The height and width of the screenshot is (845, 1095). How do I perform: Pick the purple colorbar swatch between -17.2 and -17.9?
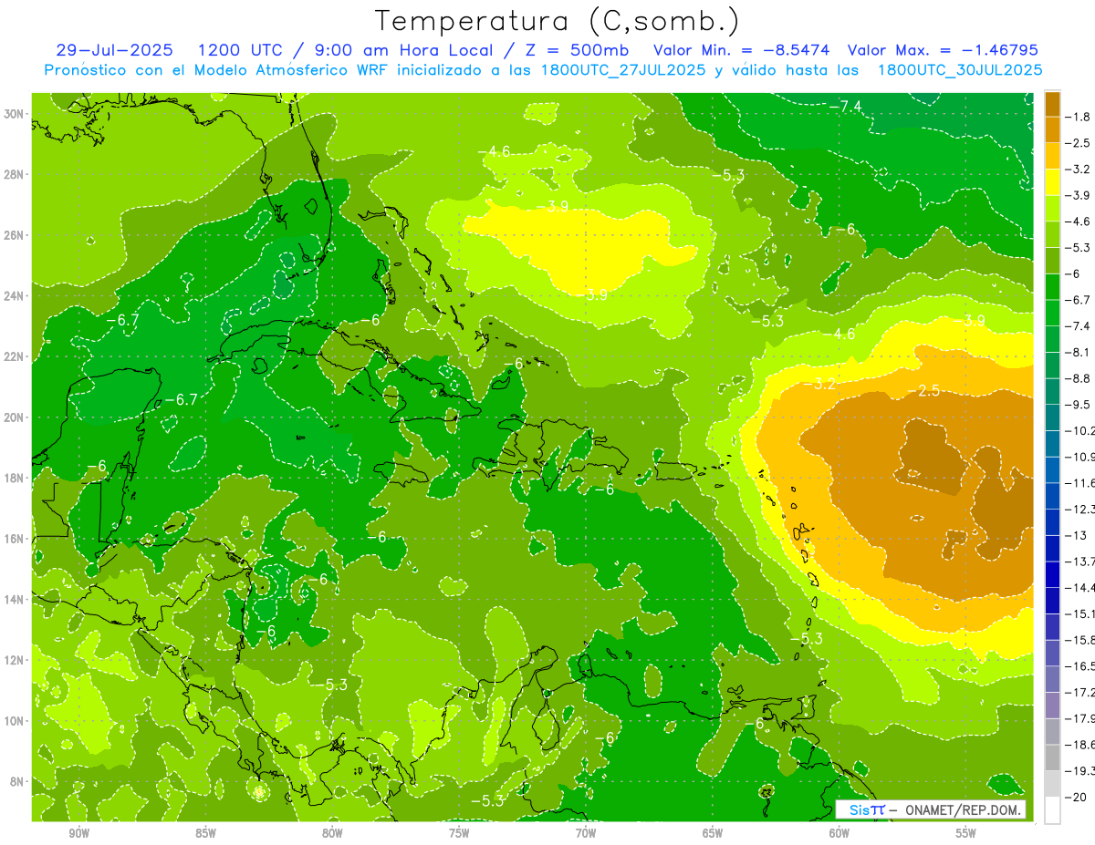click(x=1052, y=705)
